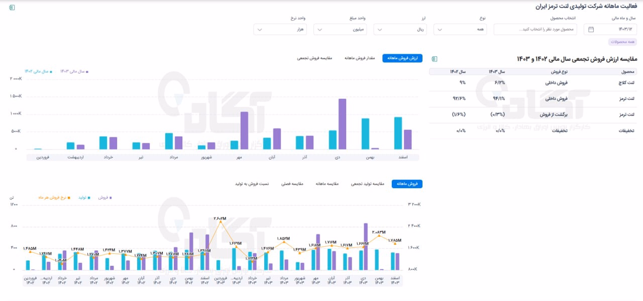Screen dimensions: 643x301
Task: Open the نوع dropdown showing همه
Action: pyautogui.click(x=460, y=30)
